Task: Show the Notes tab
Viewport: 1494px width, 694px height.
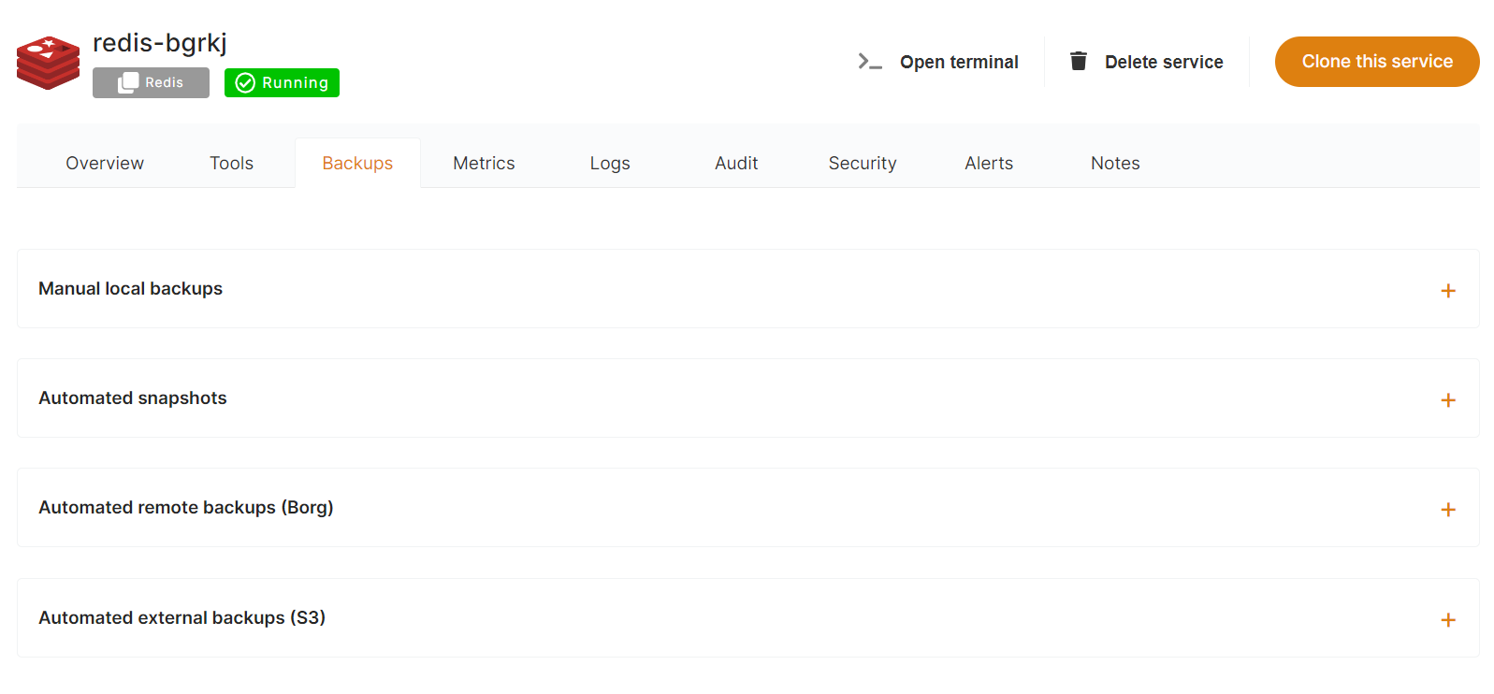Action: tap(1115, 163)
